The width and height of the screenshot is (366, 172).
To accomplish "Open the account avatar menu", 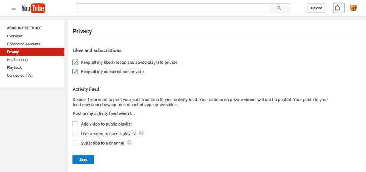I will coord(353,8).
